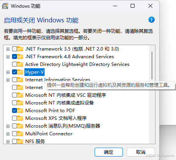Screen dimensions: 176x160
Task: Disable Microsoft Print to PDF checkbox
Action: coord(14,111)
